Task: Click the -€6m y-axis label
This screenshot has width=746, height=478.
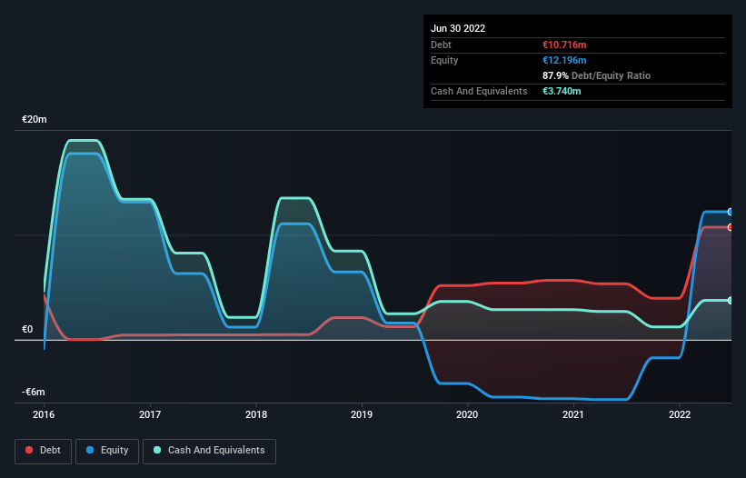Action: pos(34,392)
